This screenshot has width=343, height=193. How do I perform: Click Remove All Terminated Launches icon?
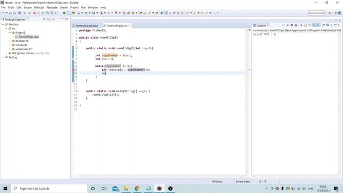(296, 25)
